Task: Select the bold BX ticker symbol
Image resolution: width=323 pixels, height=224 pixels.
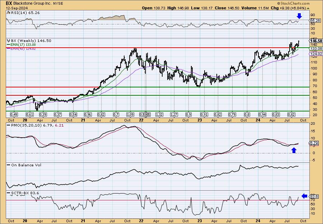Action: [x=9, y=3]
